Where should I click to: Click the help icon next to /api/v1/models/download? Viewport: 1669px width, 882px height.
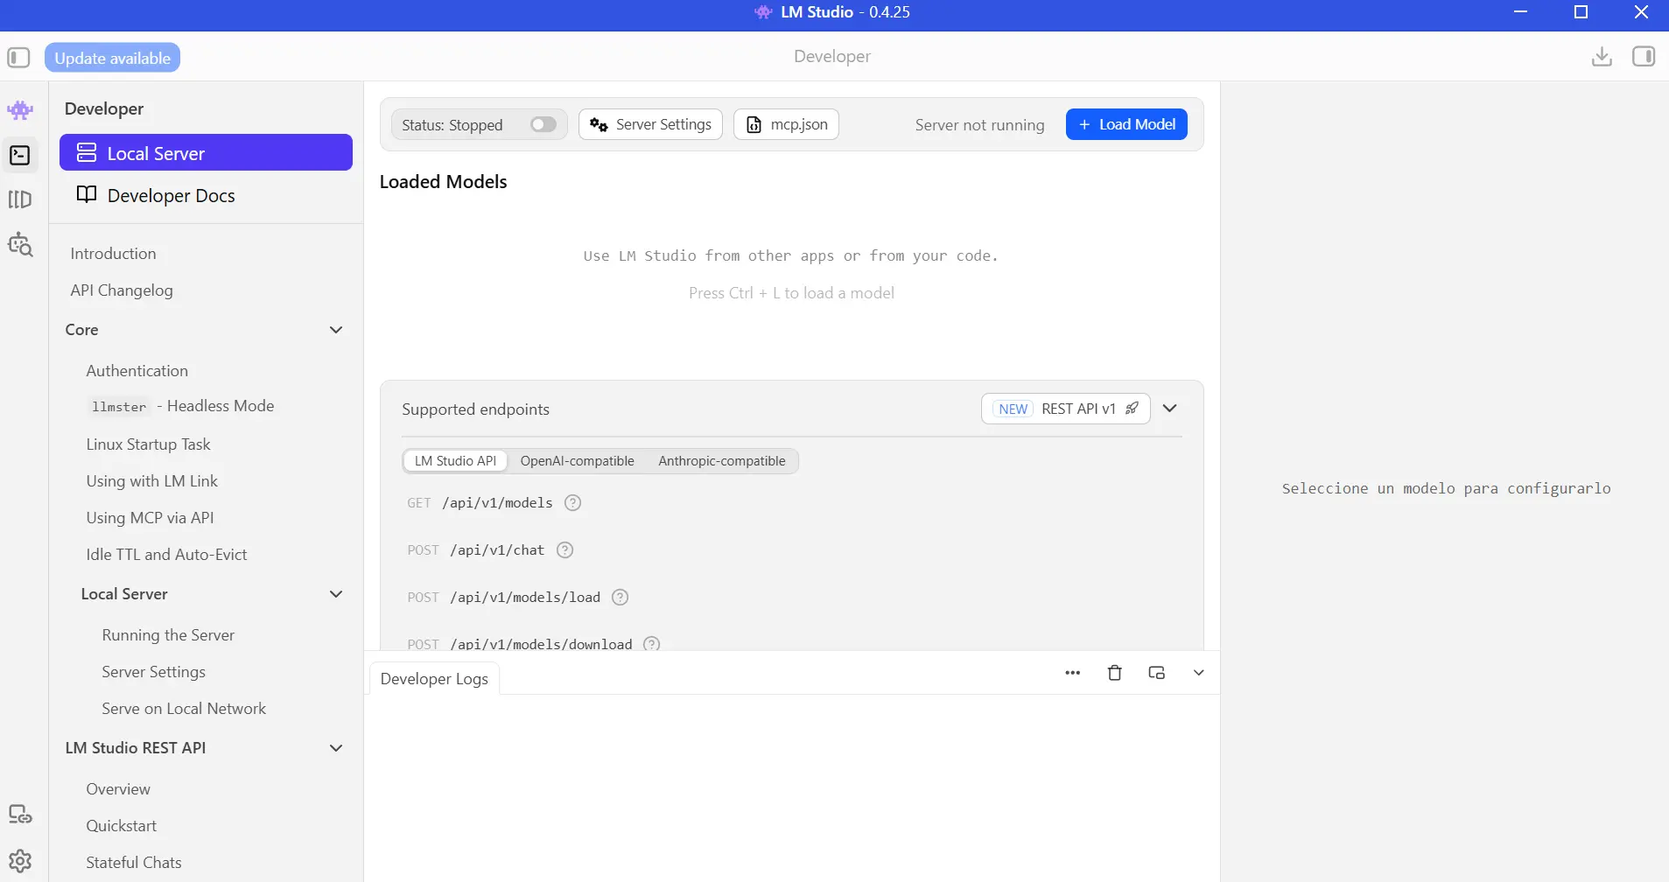652,643
